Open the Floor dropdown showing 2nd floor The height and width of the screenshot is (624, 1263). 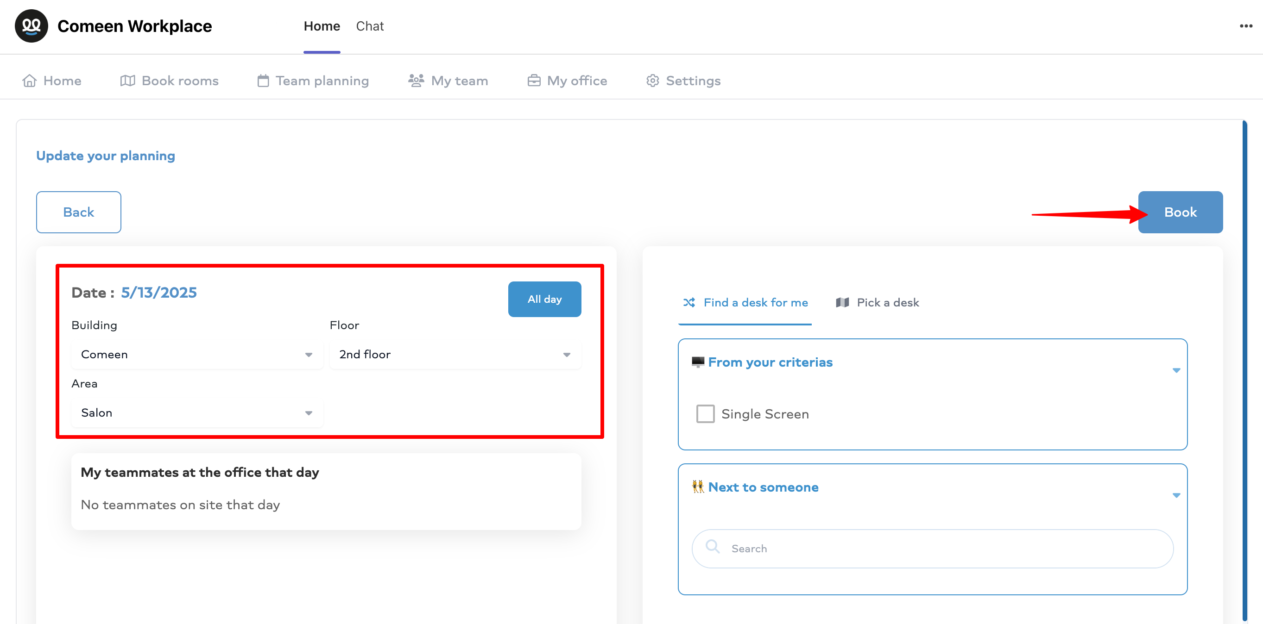click(455, 355)
